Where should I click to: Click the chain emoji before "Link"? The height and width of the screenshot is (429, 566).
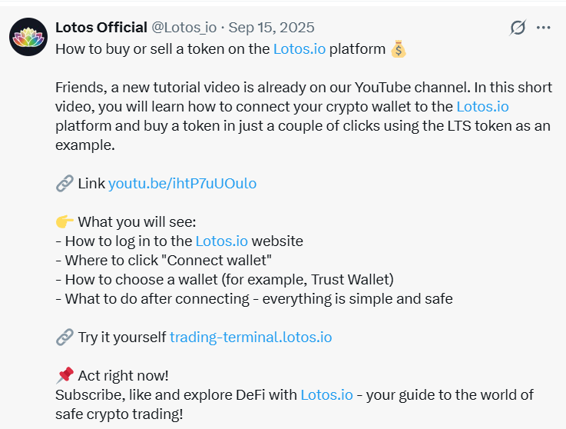(65, 183)
